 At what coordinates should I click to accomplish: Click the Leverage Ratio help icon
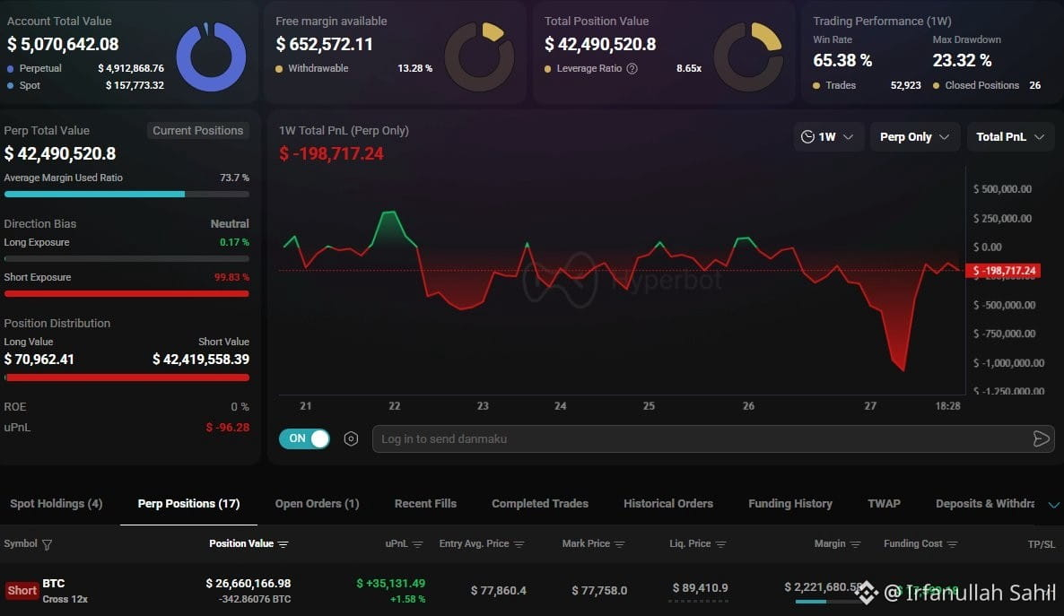[x=632, y=68]
